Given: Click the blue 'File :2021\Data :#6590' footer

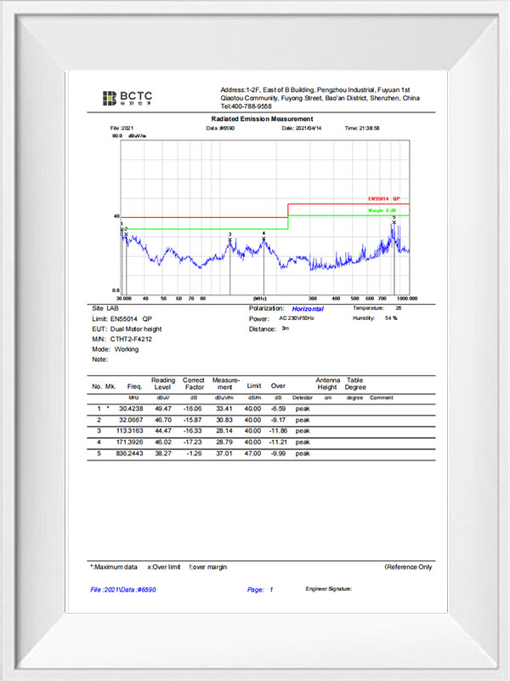Looking at the screenshot, I should (x=122, y=590).
